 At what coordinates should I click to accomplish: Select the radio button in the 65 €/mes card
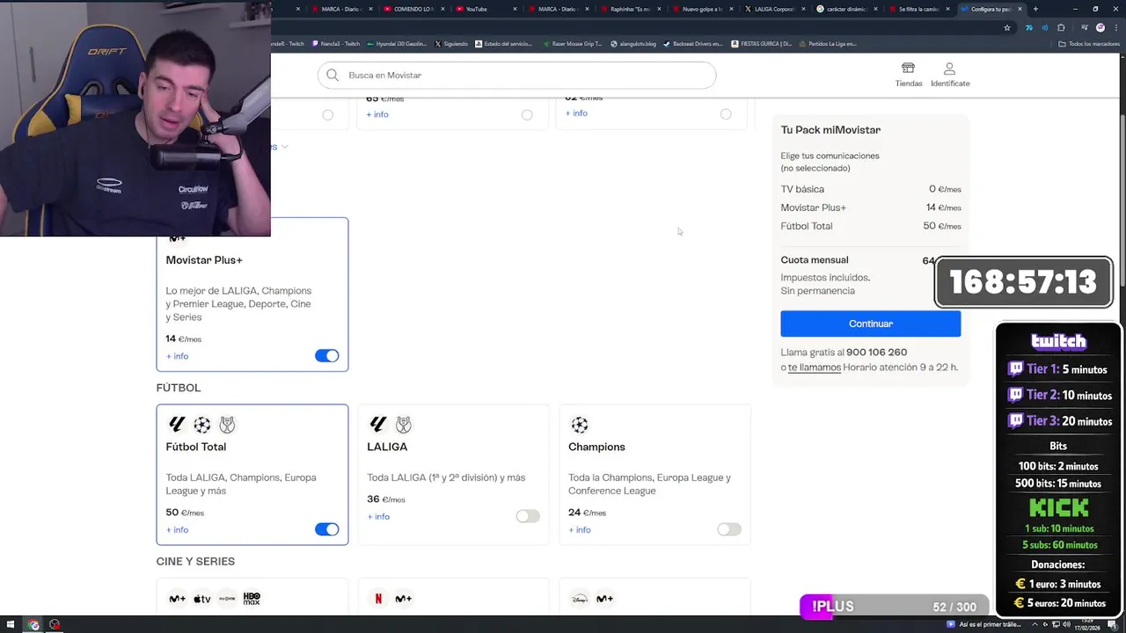coord(527,114)
